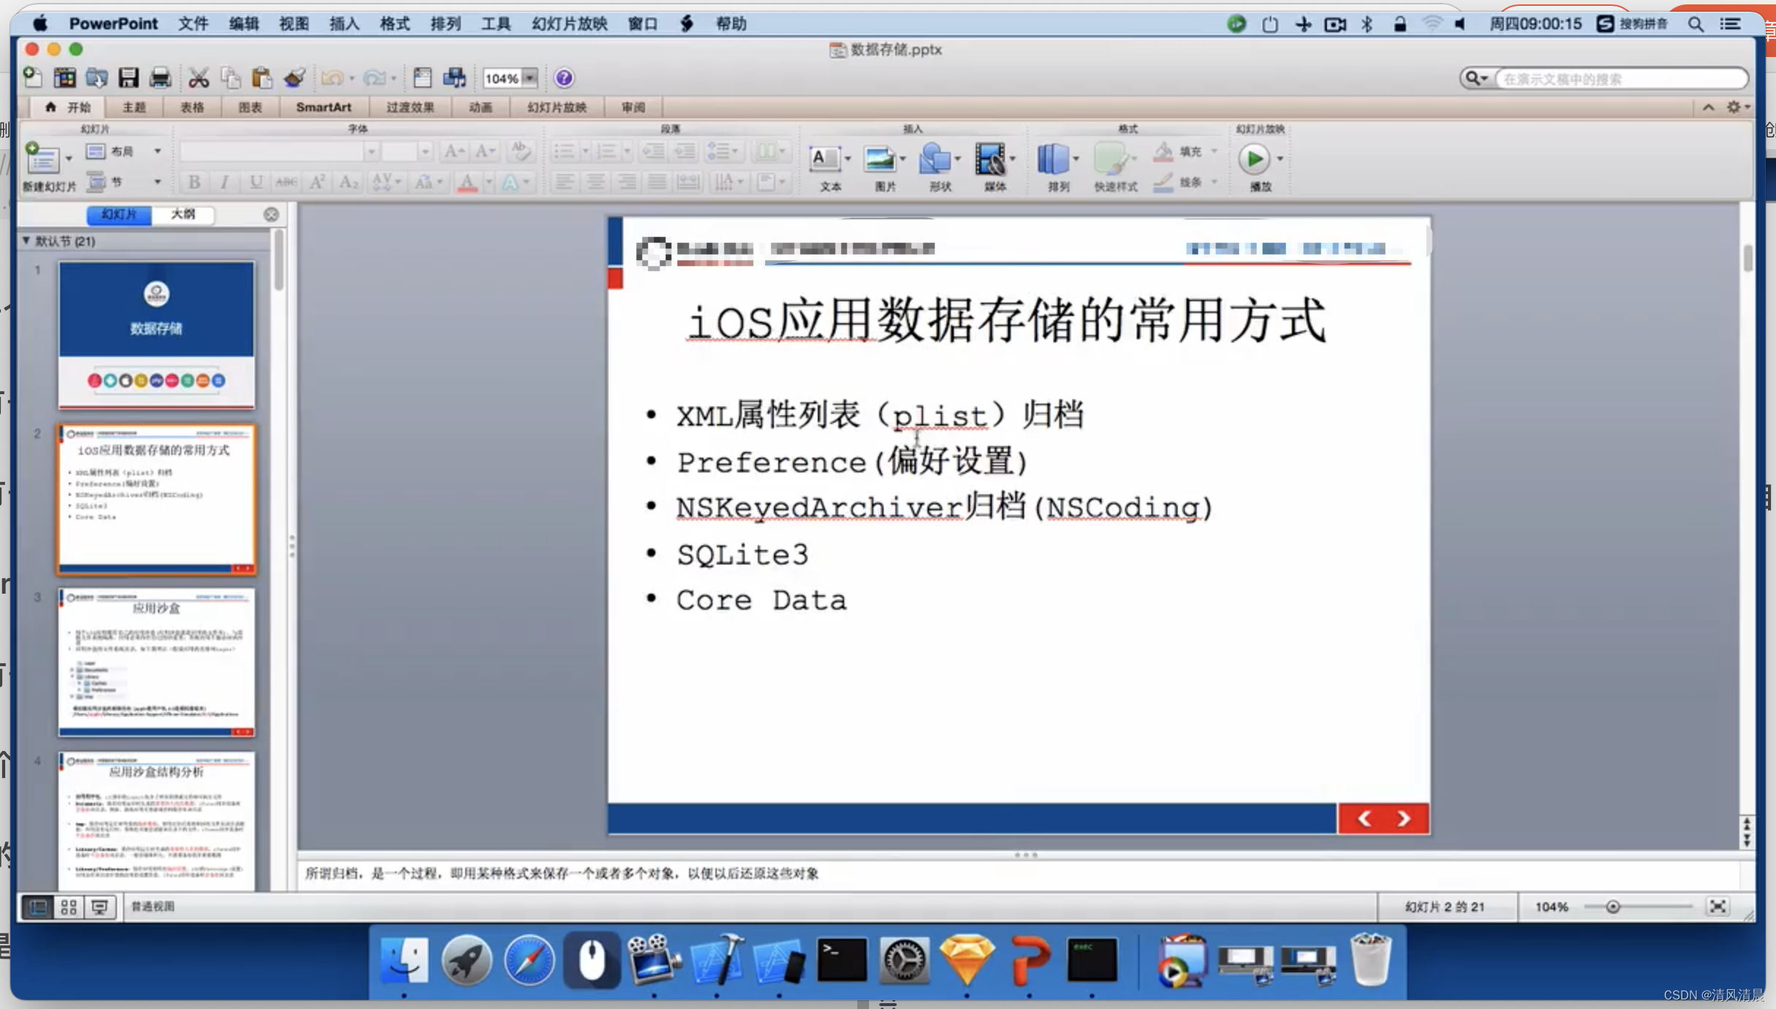Open the 幻灯片放映 menu in menu bar
Viewport: 1776px width, 1009px height.
[570, 23]
